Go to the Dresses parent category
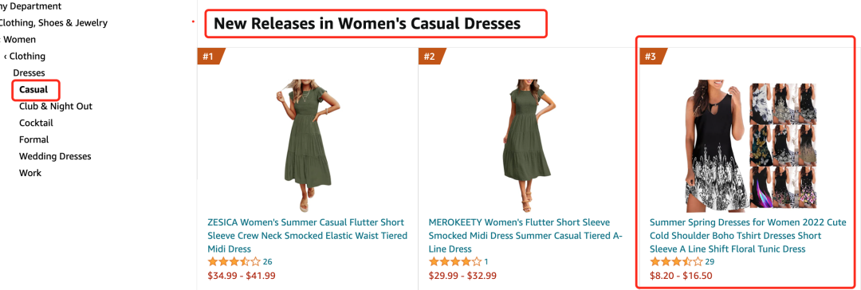The height and width of the screenshot is (290, 861). pyautogui.click(x=29, y=73)
